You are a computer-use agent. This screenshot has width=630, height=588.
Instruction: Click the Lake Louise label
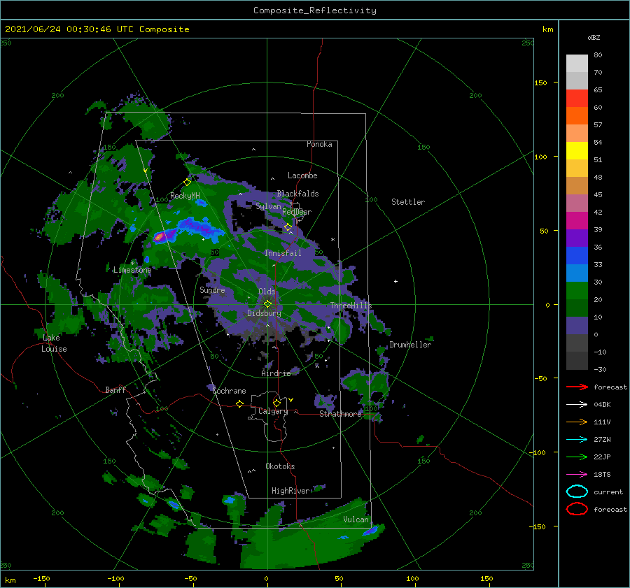(x=54, y=343)
